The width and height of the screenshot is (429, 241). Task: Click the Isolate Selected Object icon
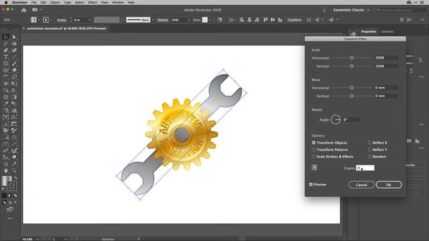308,19
